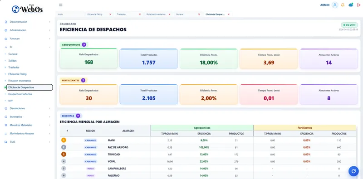Collapse the BI sidebar section
This screenshot has height=179, width=363.
[27, 47]
